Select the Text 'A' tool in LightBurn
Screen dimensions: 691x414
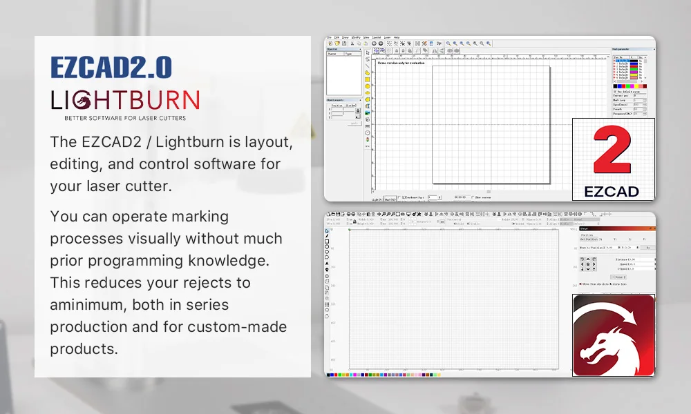tap(327, 264)
